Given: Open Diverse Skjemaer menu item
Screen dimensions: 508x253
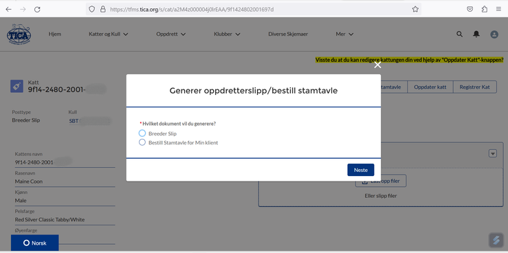Looking at the screenshot, I should pyautogui.click(x=288, y=34).
